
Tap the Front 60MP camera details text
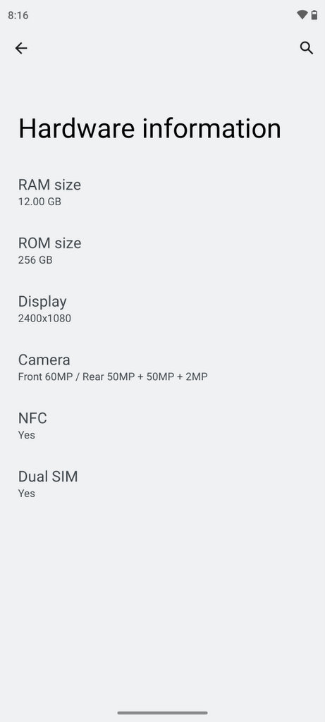click(44, 377)
